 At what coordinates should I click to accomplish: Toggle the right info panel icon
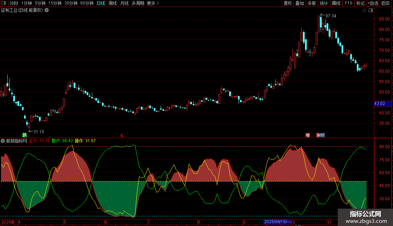coord(371,10)
